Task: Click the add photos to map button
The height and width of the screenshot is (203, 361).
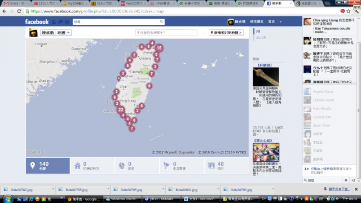Action: (226, 33)
